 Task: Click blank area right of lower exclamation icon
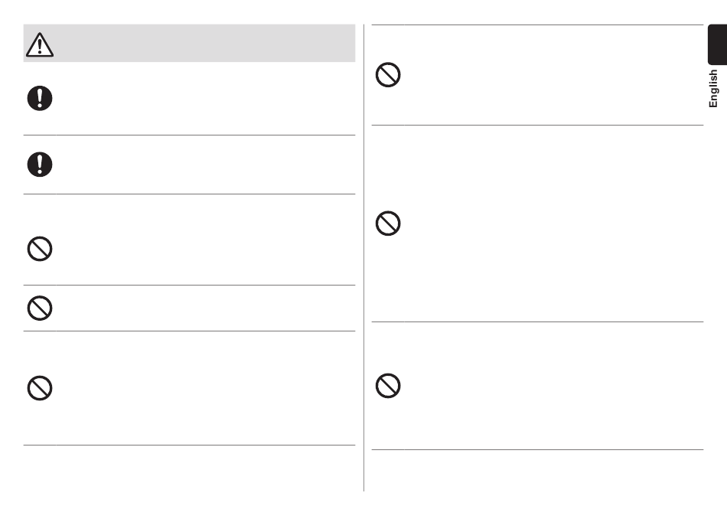(x=205, y=165)
